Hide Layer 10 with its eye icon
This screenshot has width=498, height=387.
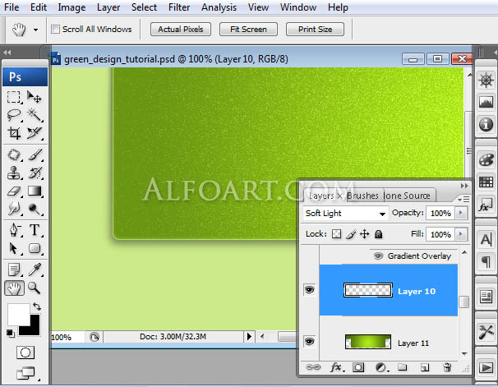[310, 289]
